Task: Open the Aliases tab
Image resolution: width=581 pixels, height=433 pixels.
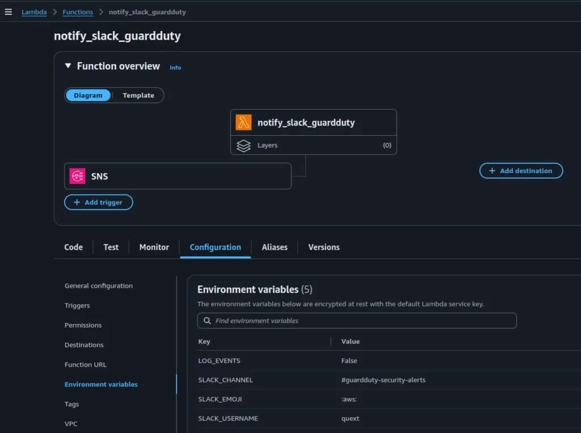Action: pos(275,247)
